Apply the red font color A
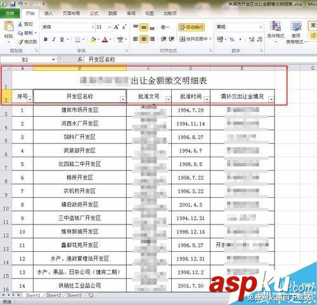Screen dimensions: 317x305 [105, 39]
